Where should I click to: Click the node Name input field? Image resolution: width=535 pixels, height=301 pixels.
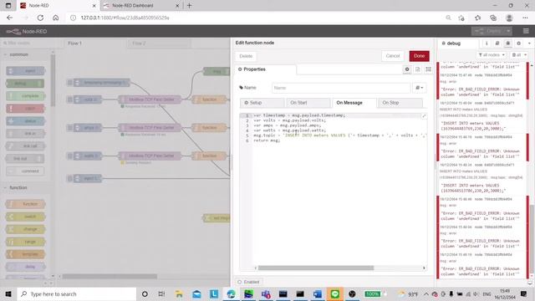[x=341, y=88]
